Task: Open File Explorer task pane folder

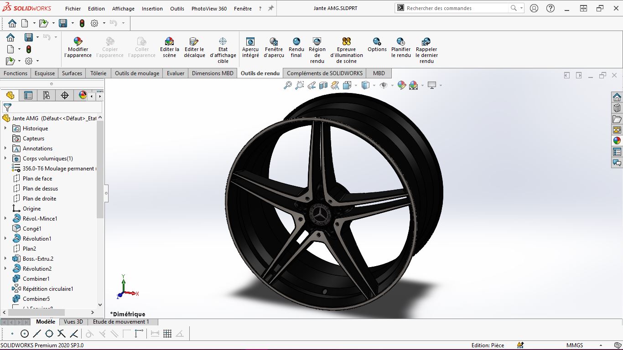Action: (617, 119)
